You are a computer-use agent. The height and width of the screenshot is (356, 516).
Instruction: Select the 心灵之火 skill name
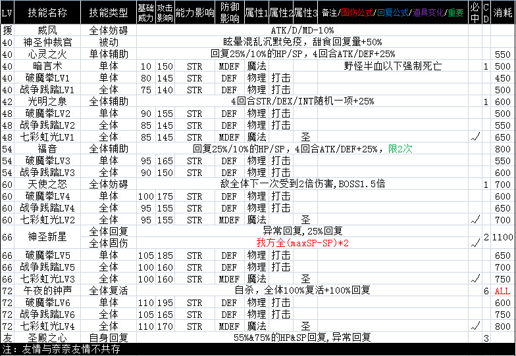click(x=47, y=54)
